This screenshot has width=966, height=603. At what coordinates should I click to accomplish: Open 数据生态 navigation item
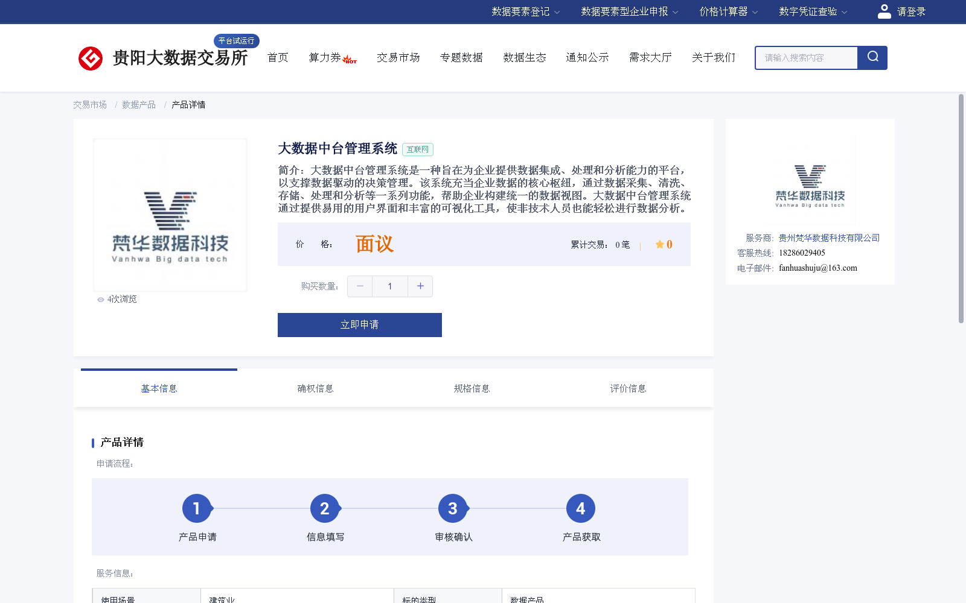coord(525,57)
